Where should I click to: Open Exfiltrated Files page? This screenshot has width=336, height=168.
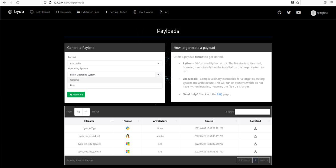(x=88, y=12)
